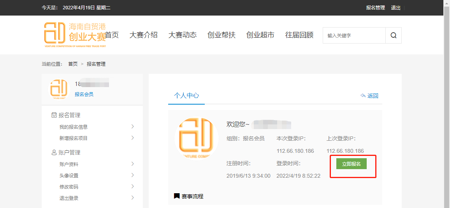Click the 赛事流程 bookmark icon
The width and height of the screenshot is (450, 208).
click(x=177, y=196)
